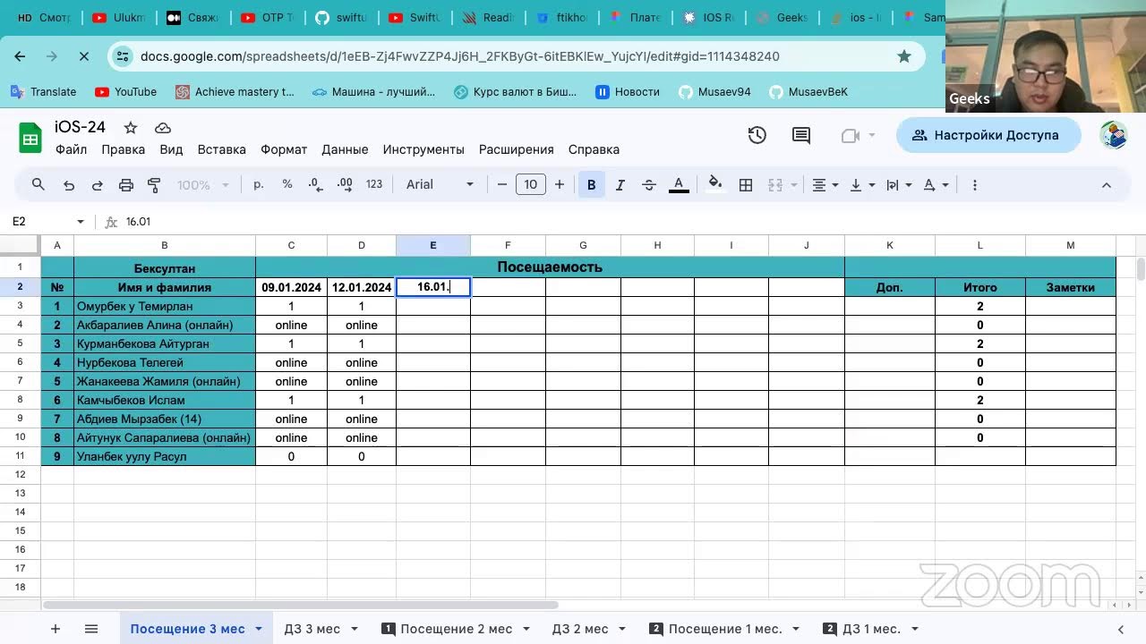Open the borders tool
Viewport: 1146px width, 644px height.
(x=746, y=185)
